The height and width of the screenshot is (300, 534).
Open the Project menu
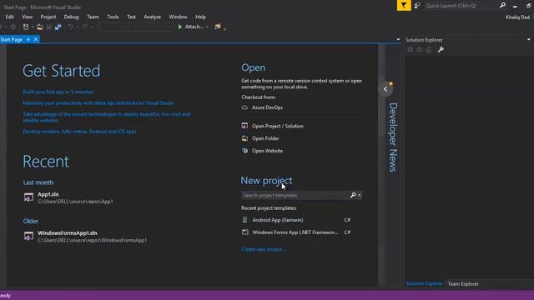(x=48, y=17)
